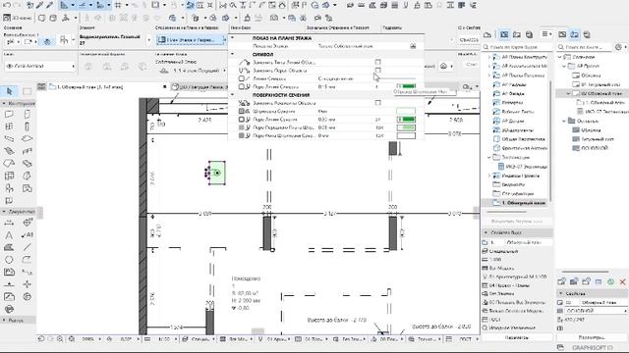Viewport: 629px width, 353px height.
Task: Select the Window tool
Action: click(x=9, y=126)
